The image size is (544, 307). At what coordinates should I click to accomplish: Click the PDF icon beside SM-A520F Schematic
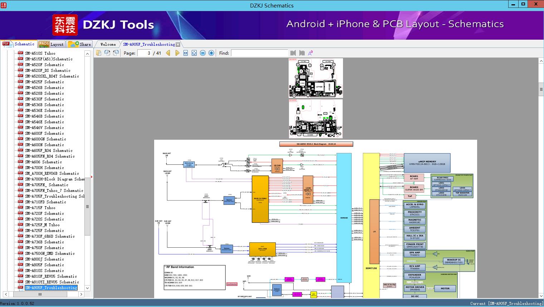(x=20, y=65)
